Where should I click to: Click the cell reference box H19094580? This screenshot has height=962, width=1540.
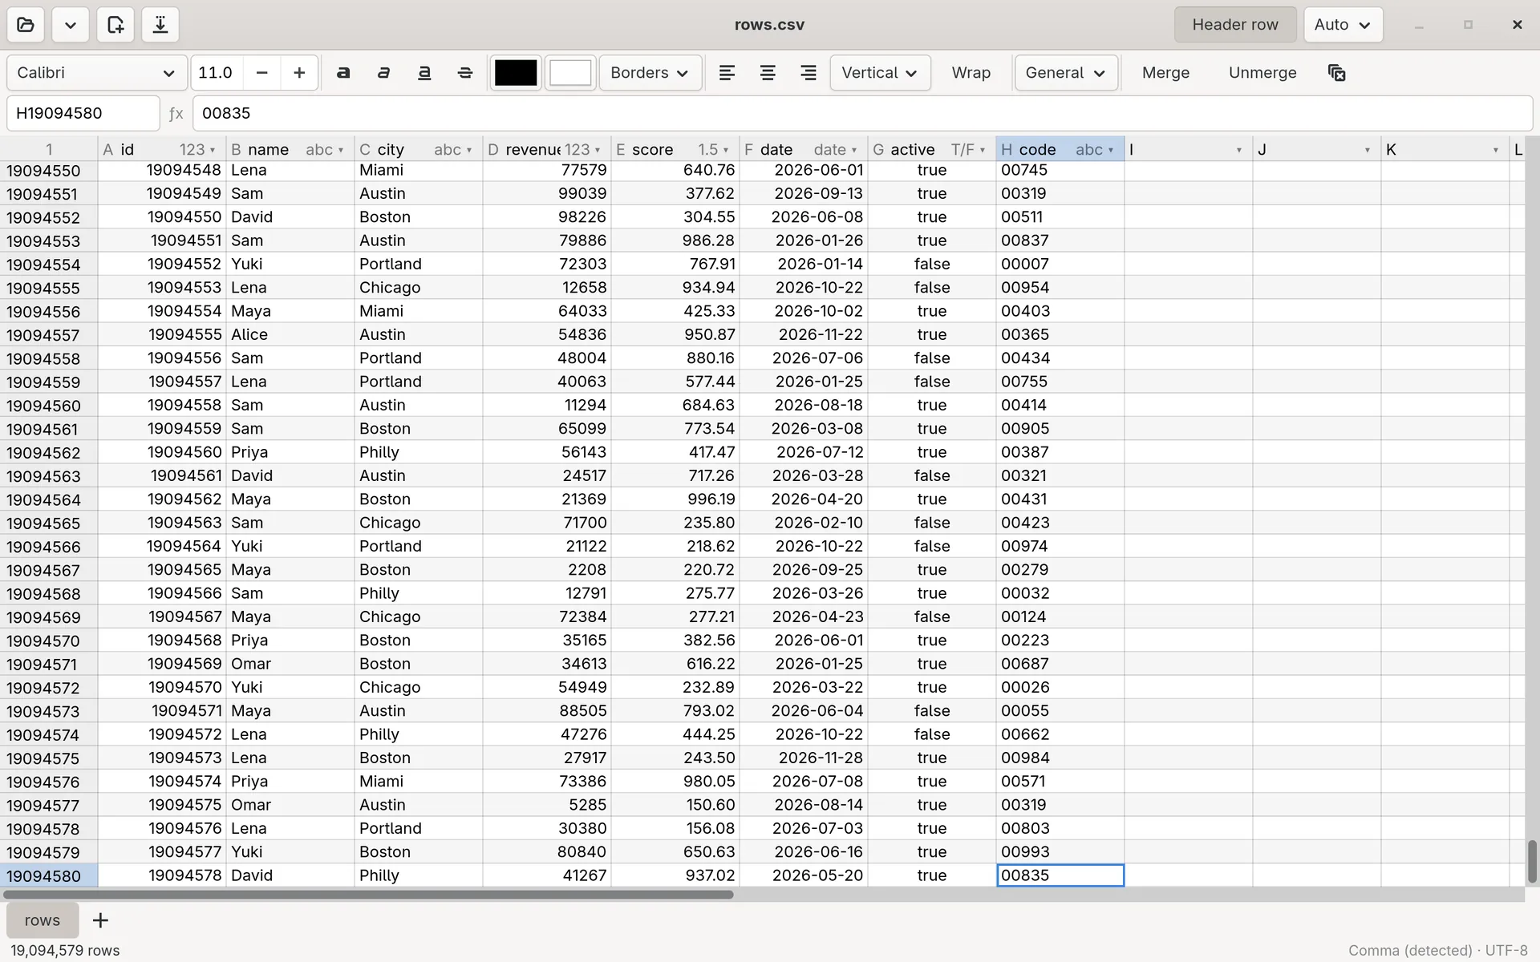click(x=83, y=113)
